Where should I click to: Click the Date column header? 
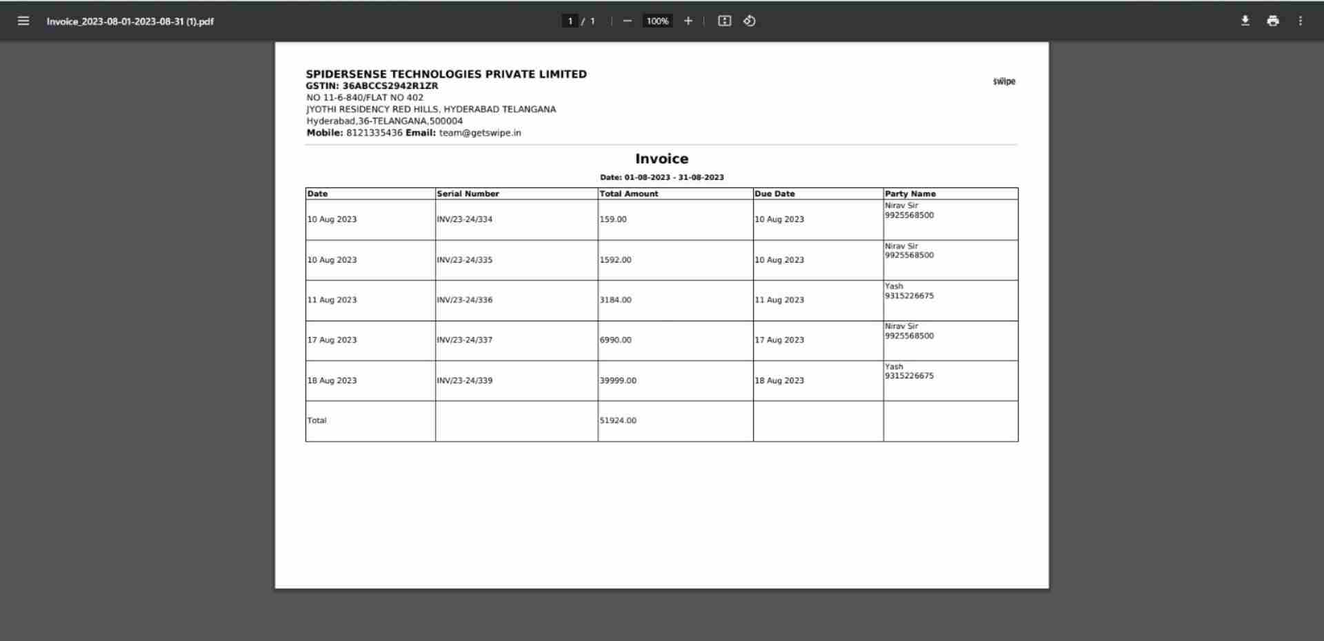pyautogui.click(x=317, y=194)
